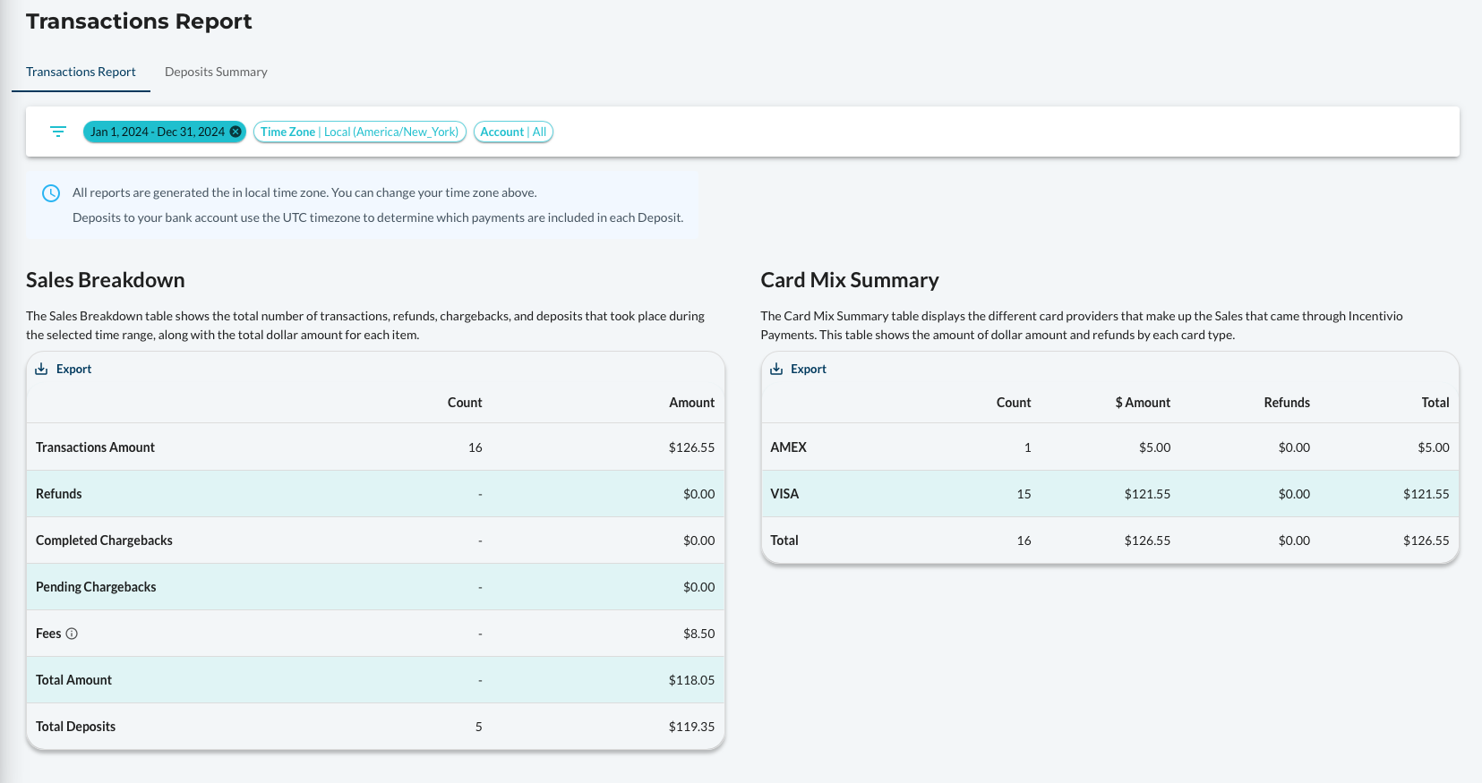Click the AMEX count of 1

tap(1028, 447)
